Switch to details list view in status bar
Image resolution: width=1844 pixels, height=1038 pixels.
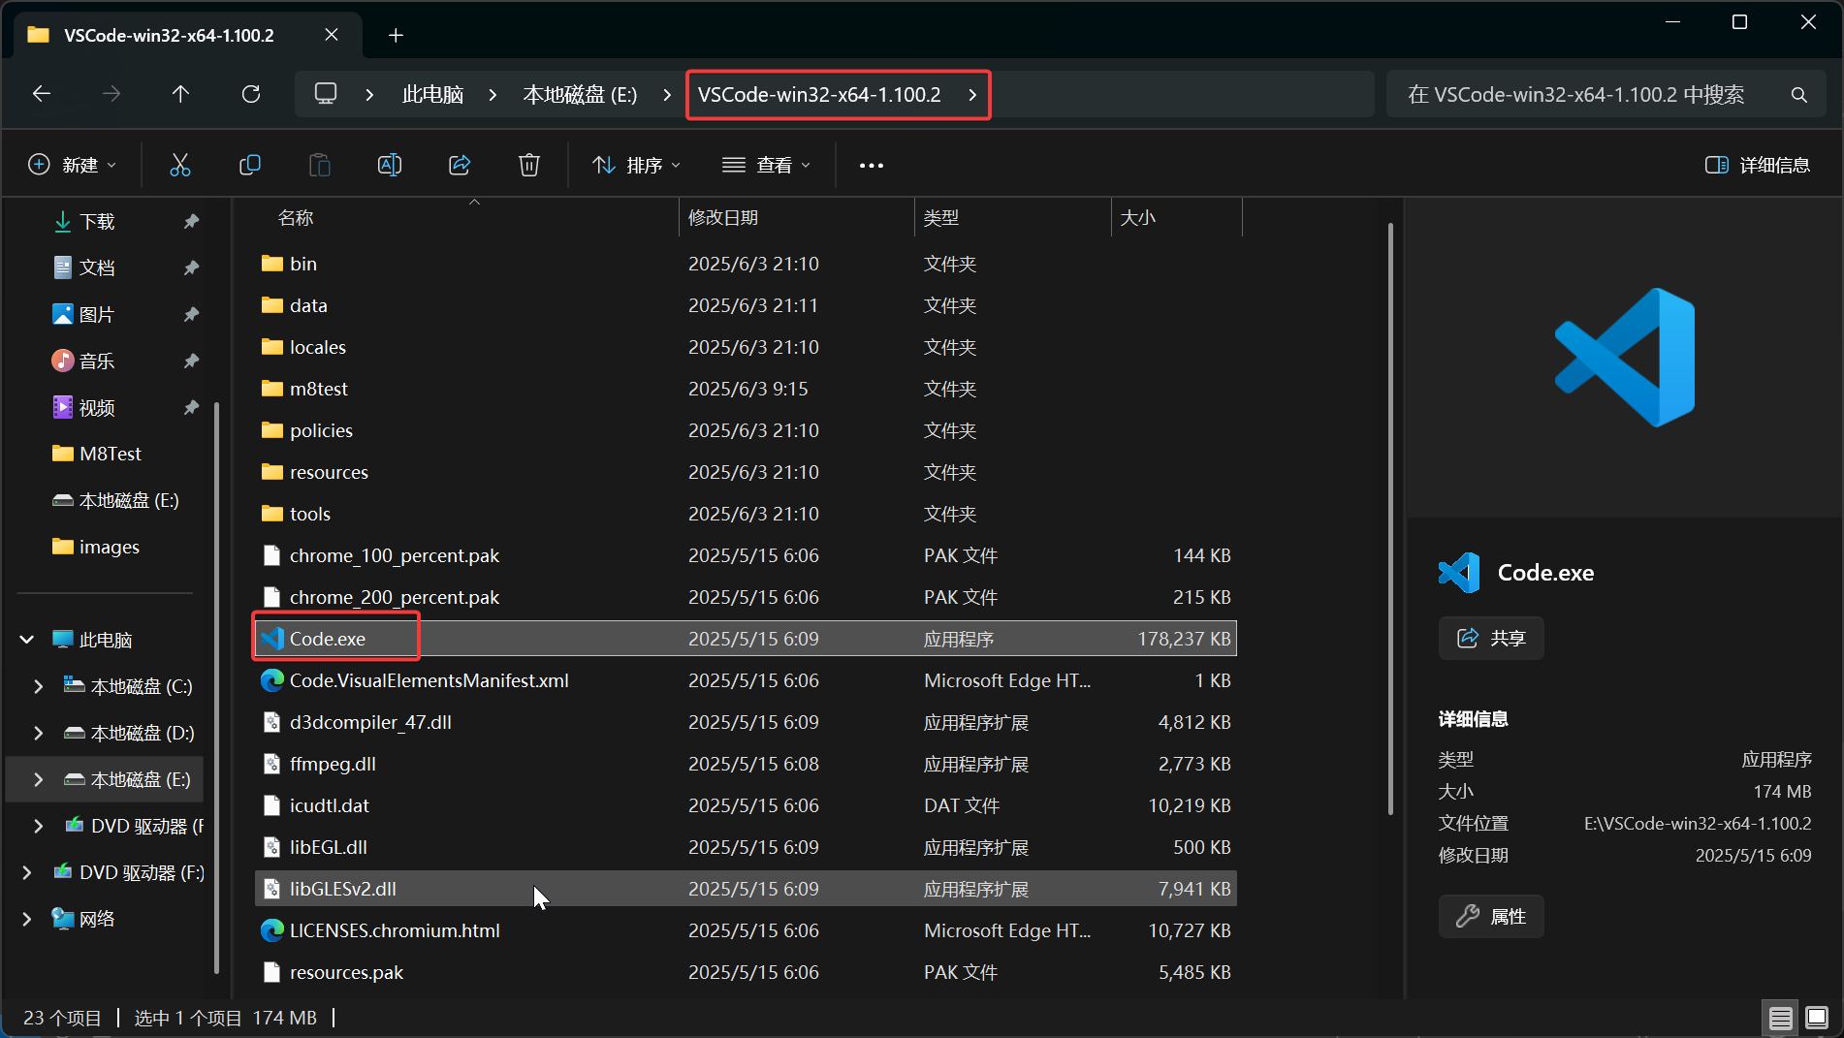pyautogui.click(x=1780, y=1018)
